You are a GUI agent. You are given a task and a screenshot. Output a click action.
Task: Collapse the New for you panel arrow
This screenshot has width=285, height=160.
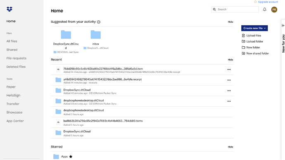[x=283, y=26]
